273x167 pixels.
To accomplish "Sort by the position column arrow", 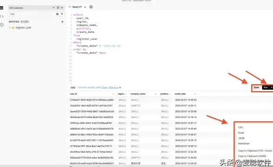I will [169, 94].
